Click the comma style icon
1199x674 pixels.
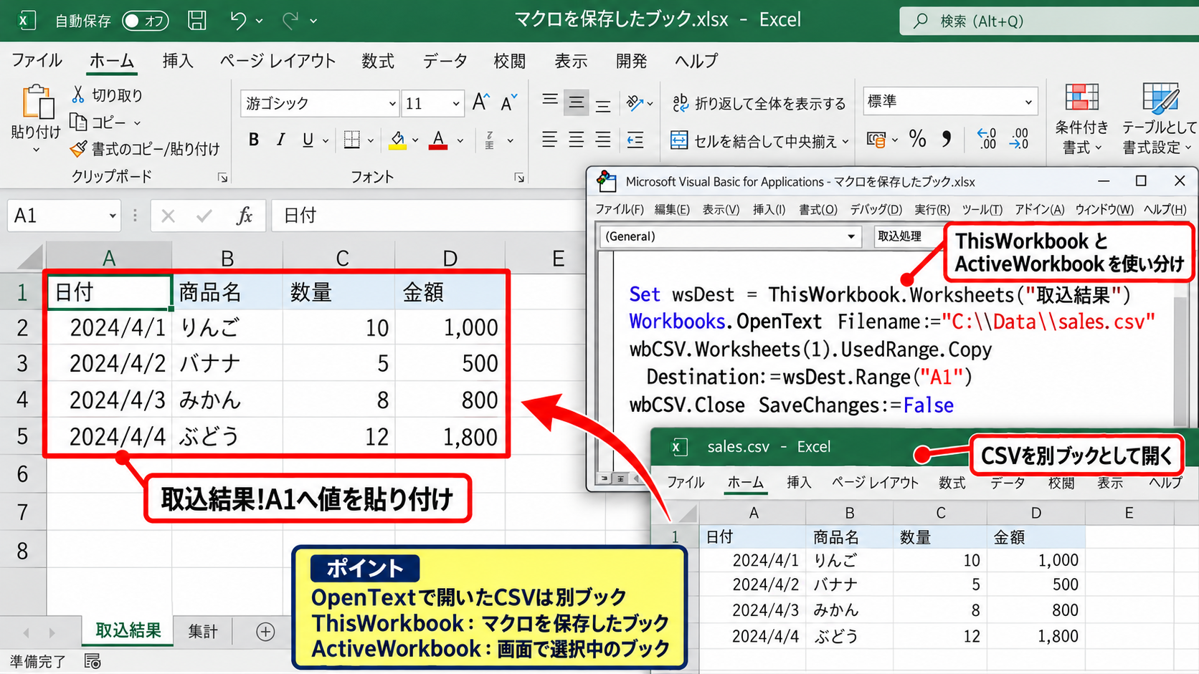(947, 139)
